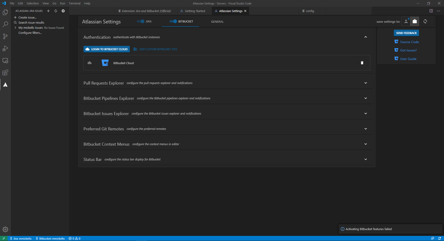This screenshot has width=444, height=241.
Task: Open the remote window indicator in status bar
Action: click(4, 238)
